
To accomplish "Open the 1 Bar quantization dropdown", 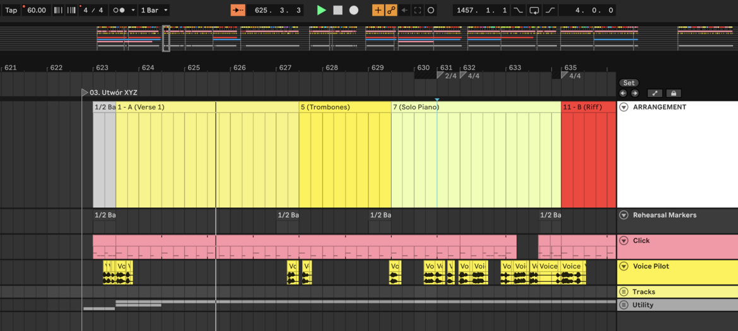I will pos(154,10).
